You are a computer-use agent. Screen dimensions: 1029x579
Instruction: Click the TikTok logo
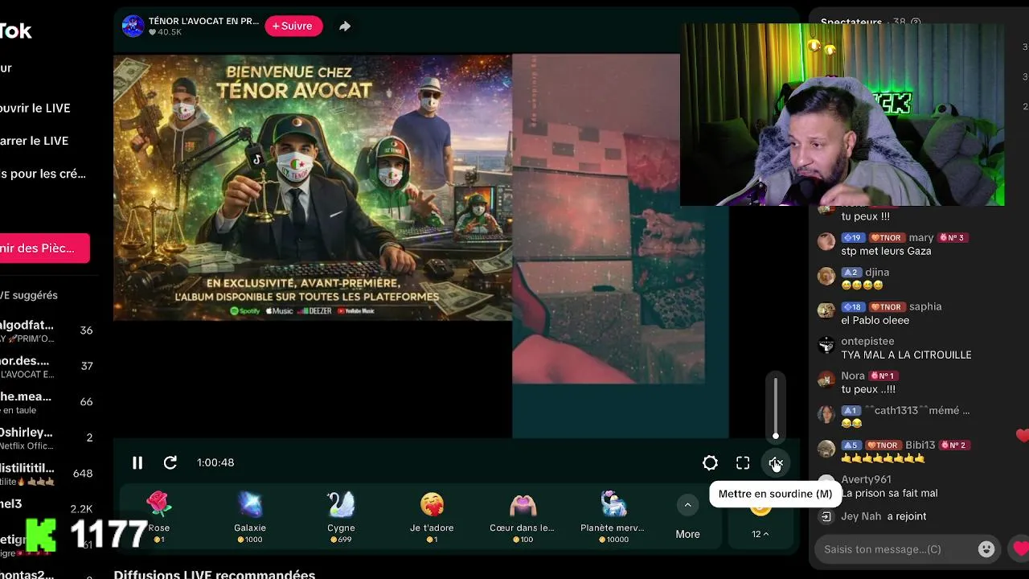[x=16, y=31]
